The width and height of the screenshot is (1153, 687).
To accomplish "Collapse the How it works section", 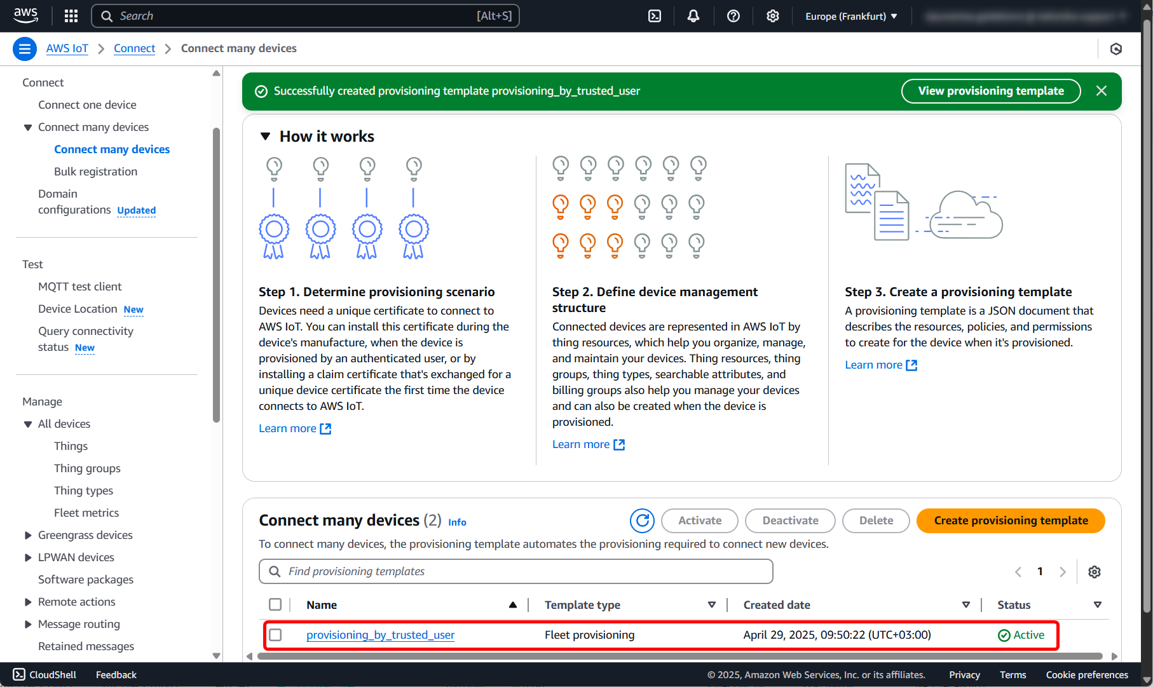I will click(x=266, y=137).
